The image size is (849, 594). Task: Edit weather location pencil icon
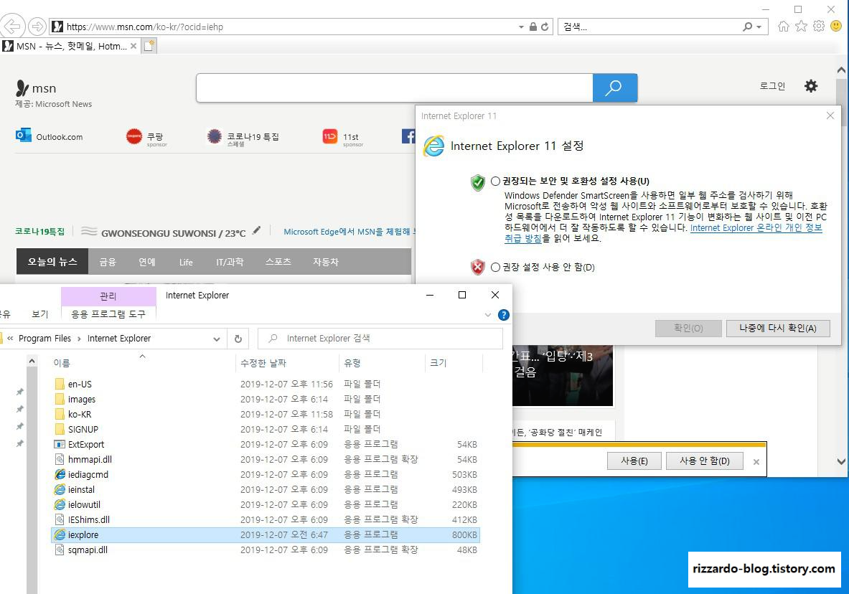[x=257, y=230]
